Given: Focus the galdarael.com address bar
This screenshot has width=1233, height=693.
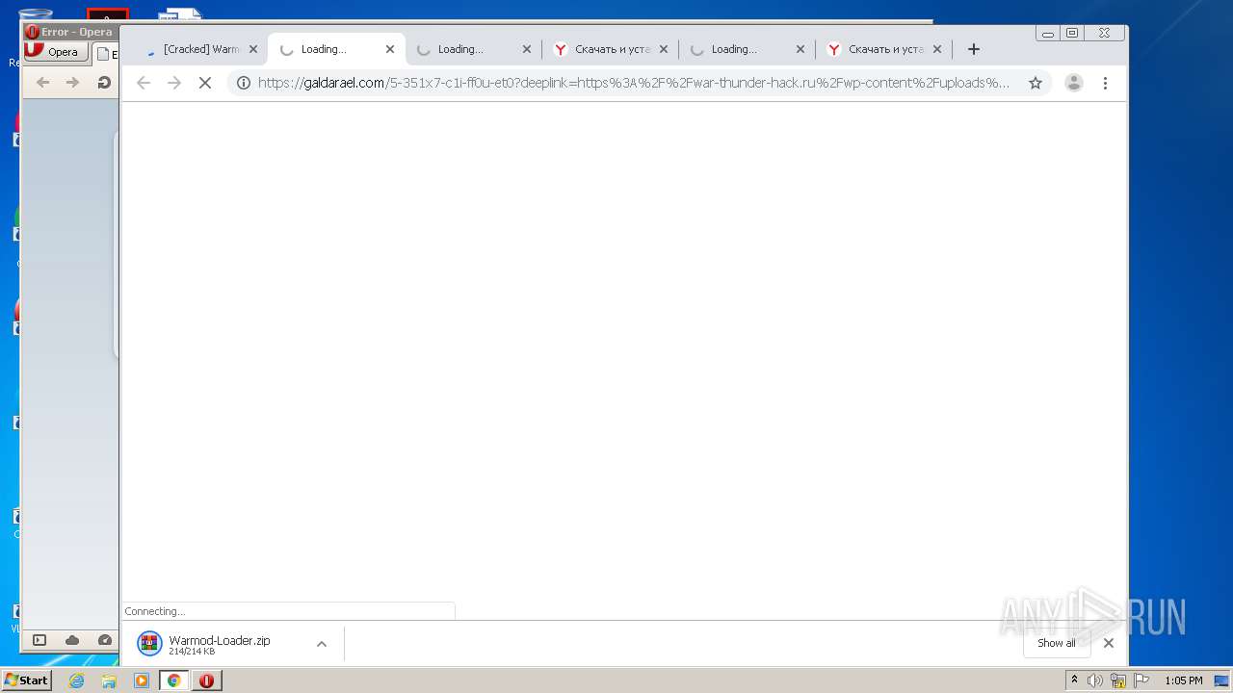Looking at the screenshot, I should coord(634,83).
